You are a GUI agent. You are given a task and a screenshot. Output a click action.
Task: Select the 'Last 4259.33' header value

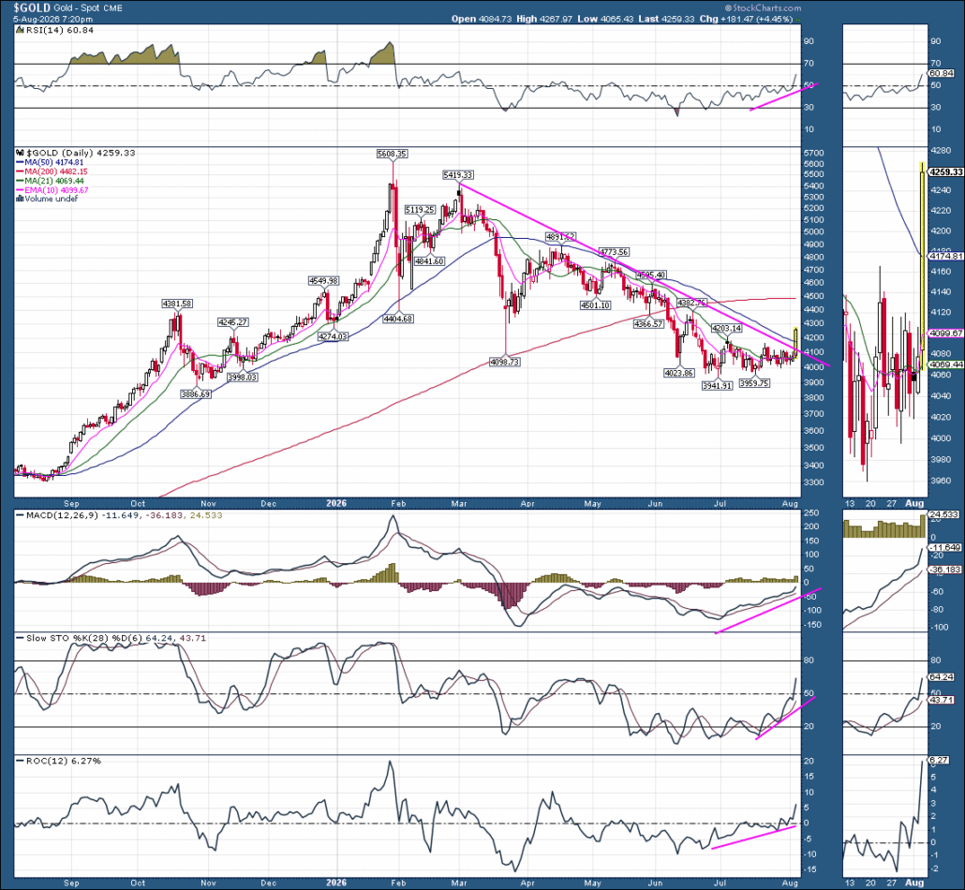666,19
